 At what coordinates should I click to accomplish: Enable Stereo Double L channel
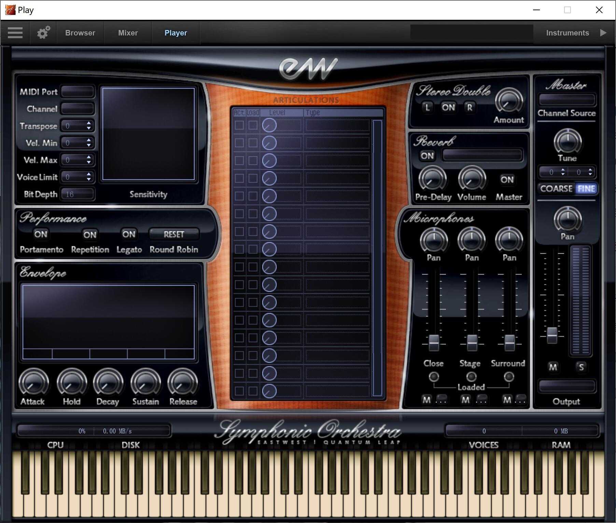tap(427, 107)
